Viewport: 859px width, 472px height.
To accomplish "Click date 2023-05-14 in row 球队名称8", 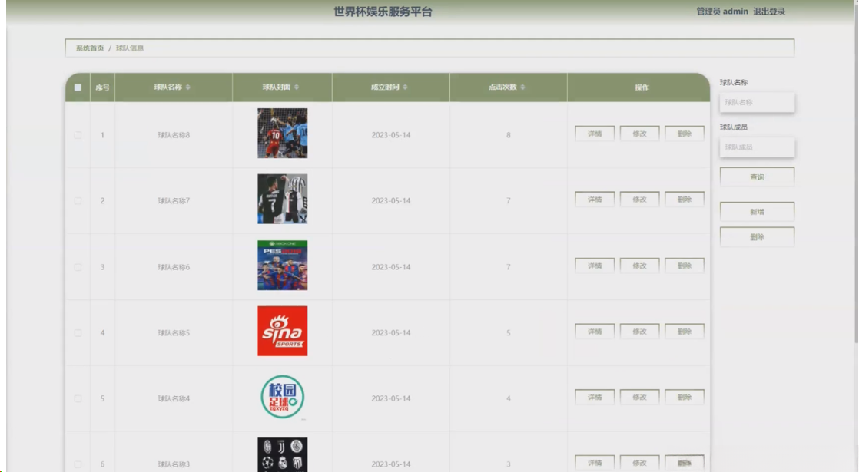I will coord(390,135).
